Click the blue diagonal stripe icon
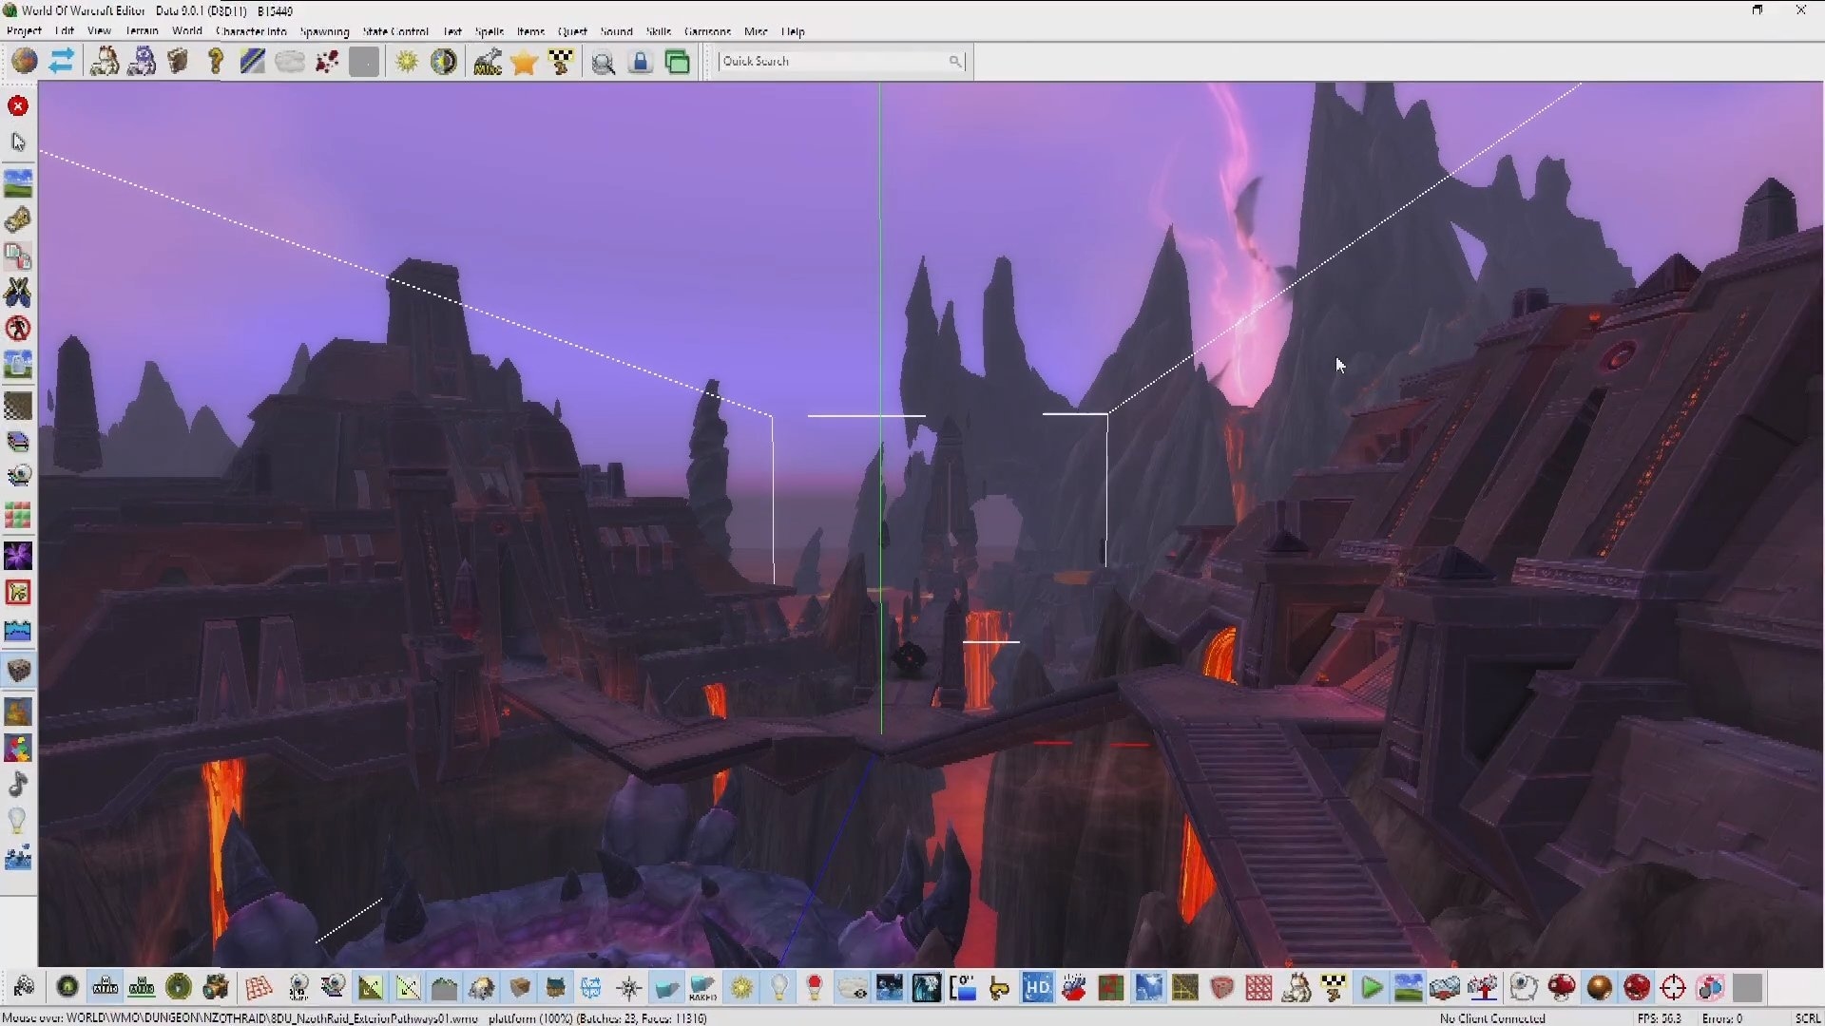Screen dimensions: 1825x1026 click(253, 62)
